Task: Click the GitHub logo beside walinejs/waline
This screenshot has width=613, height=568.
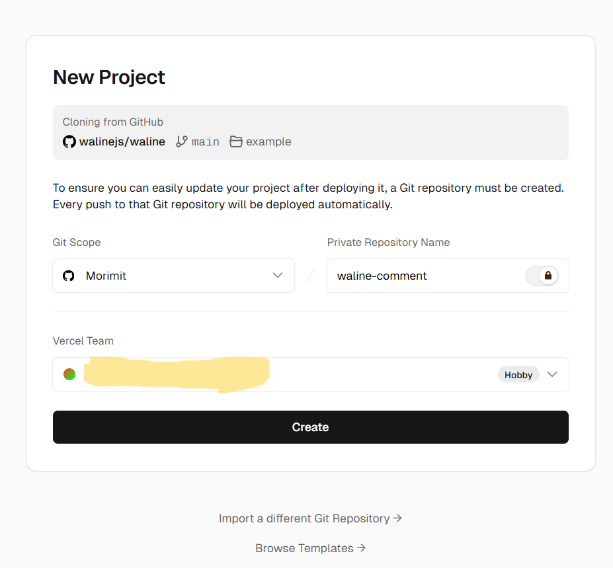Action: point(69,142)
